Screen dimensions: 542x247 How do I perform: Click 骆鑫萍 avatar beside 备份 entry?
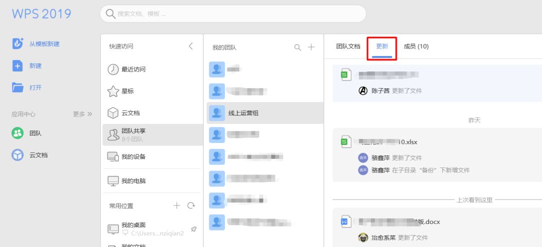(363, 170)
